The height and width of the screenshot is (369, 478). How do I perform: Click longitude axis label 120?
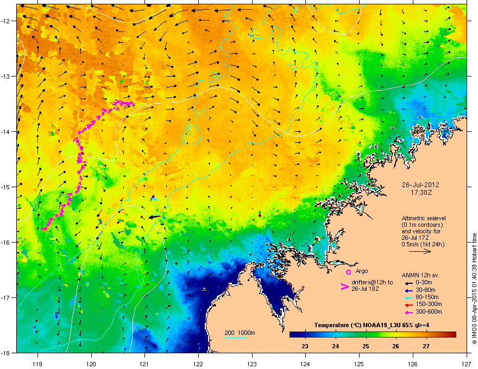pyautogui.click(x=91, y=364)
